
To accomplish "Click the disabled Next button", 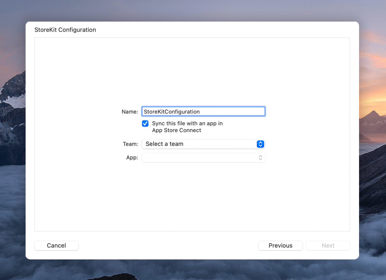I will pos(328,245).
